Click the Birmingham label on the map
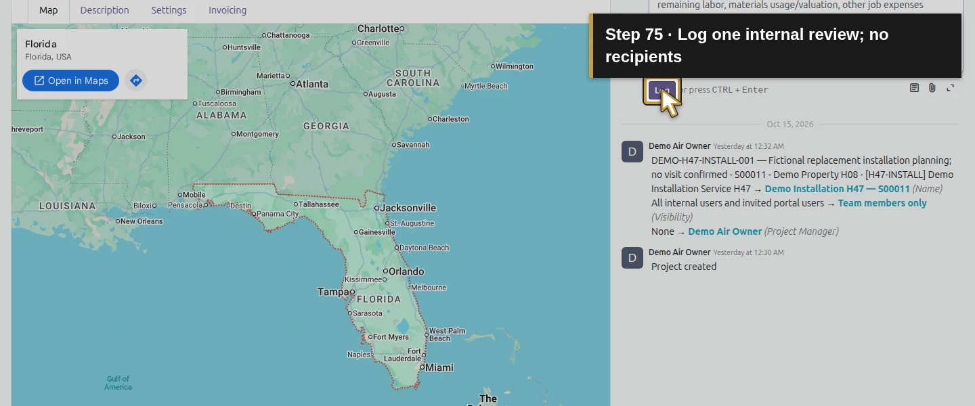The width and height of the screenshot is (975, 406). click(240, 92)
